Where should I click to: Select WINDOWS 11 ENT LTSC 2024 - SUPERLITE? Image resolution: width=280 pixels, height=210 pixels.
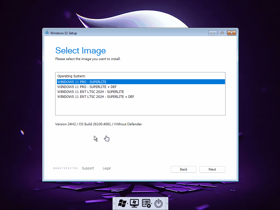141,92
